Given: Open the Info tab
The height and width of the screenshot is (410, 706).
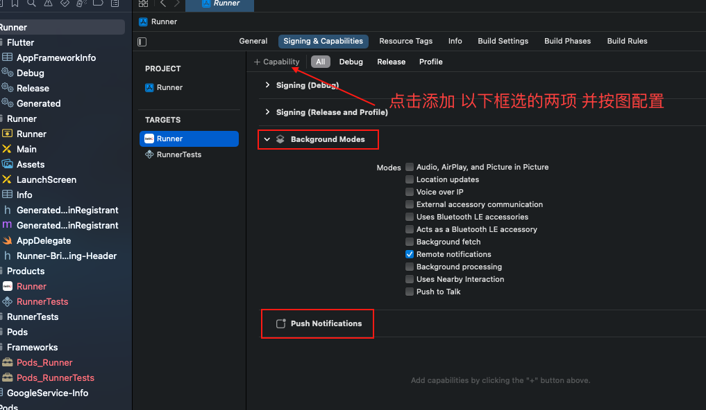Looking at the screenshot, I should (455, 41).
